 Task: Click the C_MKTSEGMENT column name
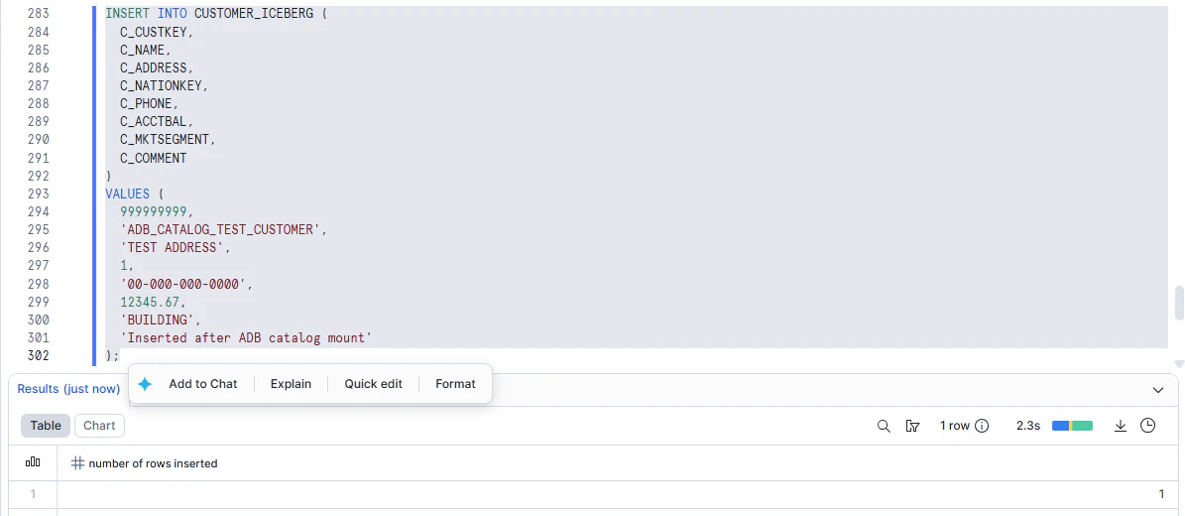tap(166, 139)
